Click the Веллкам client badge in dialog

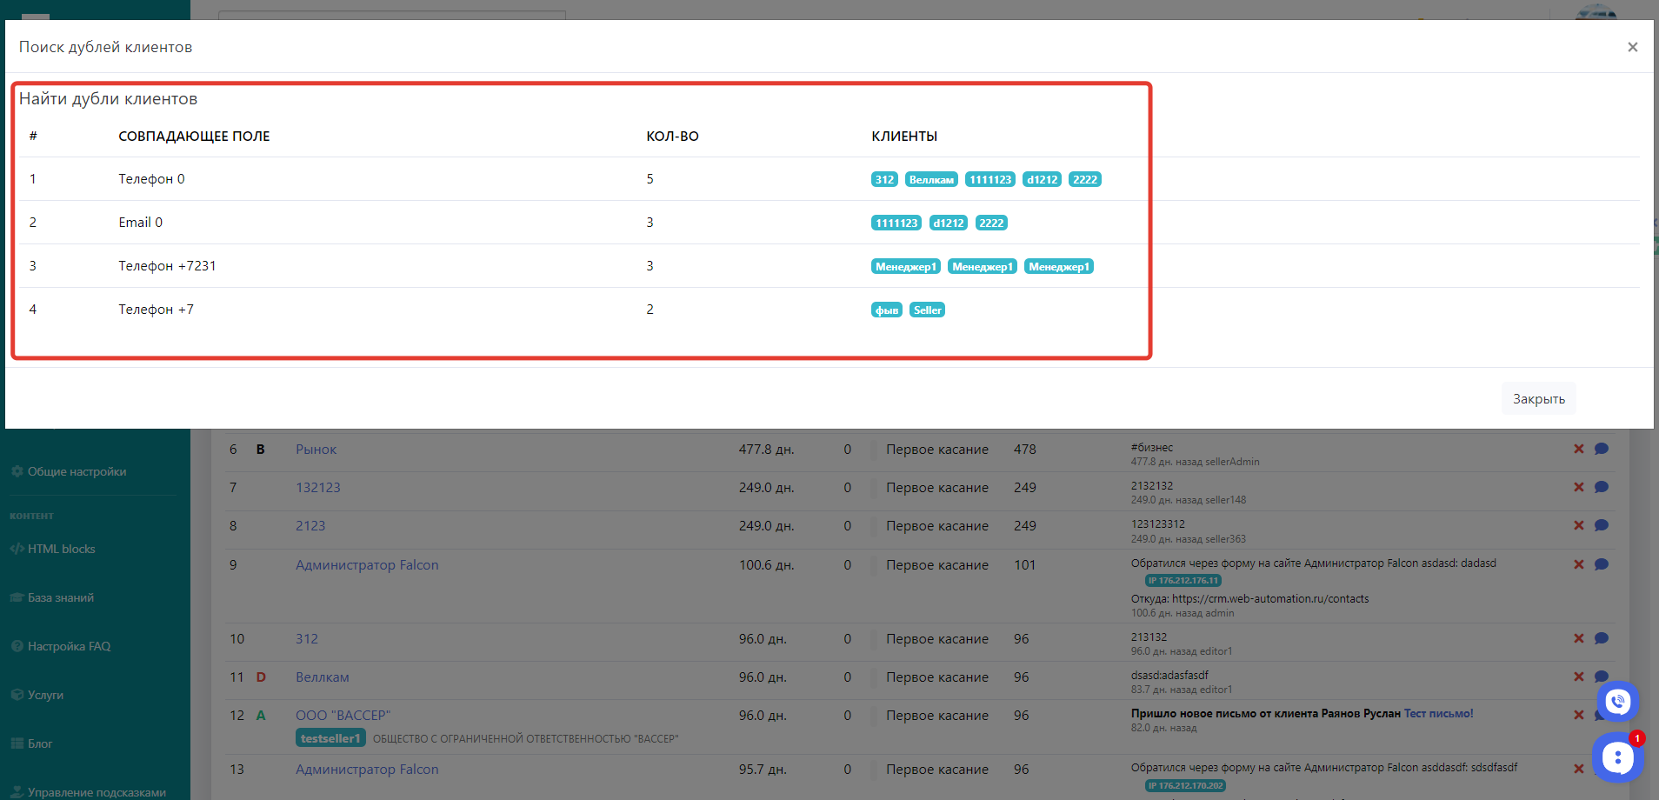tap(931, 180)
